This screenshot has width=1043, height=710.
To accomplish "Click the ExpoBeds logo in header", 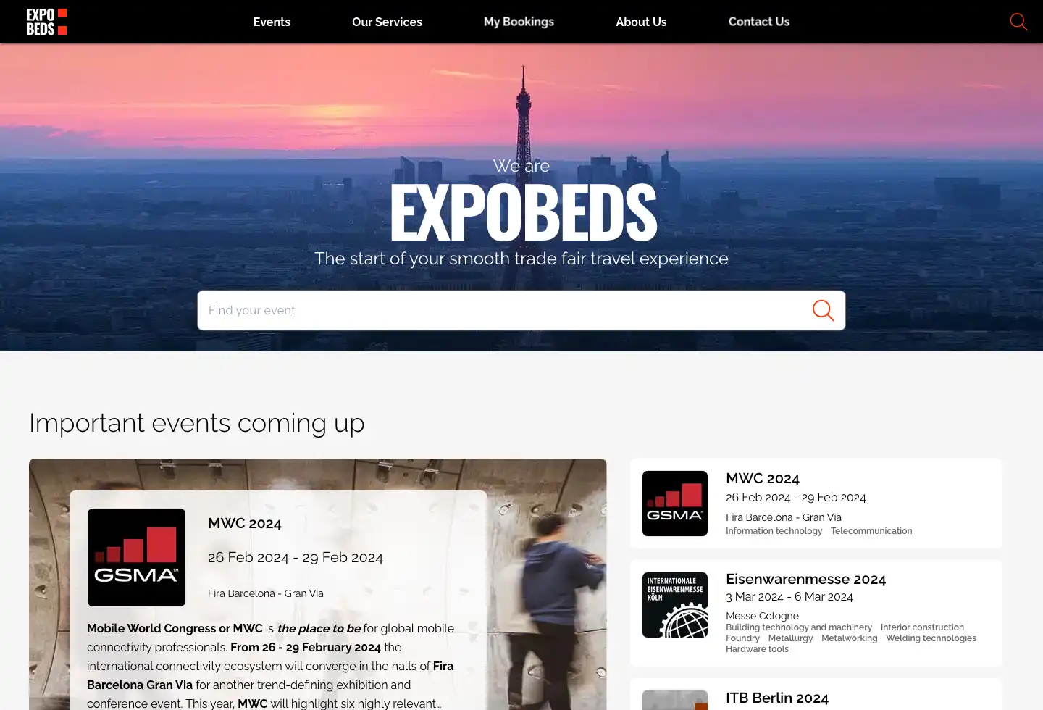I will coord(46,22).
